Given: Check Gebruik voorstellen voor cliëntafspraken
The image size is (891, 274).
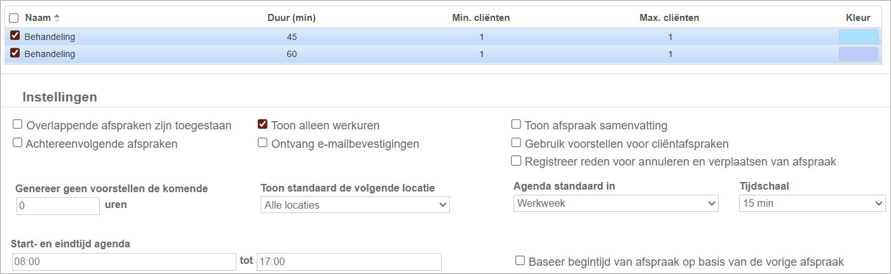Looking at the screenshot, I should tap(517, 143).
